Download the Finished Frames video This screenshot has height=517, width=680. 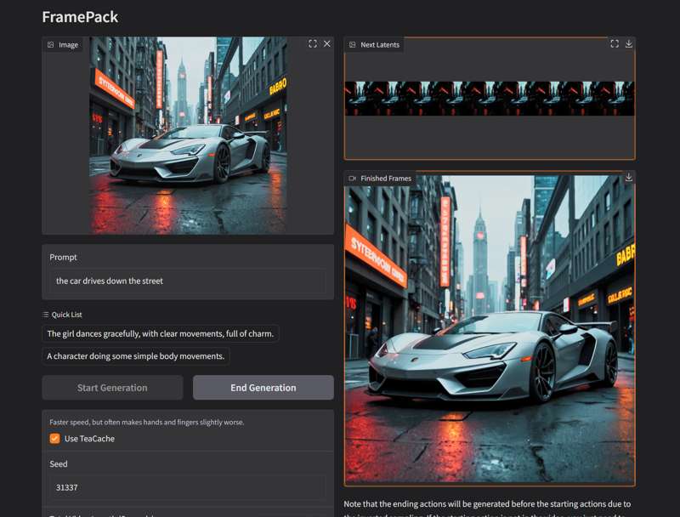[629, 178]
